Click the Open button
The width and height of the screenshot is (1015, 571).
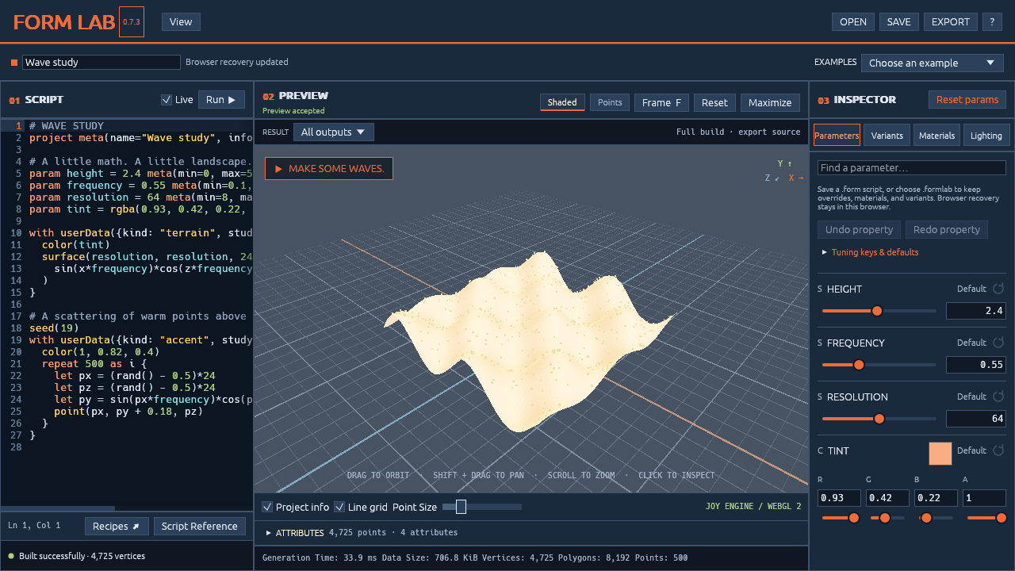pyautogui.click(x=853, y=22)
